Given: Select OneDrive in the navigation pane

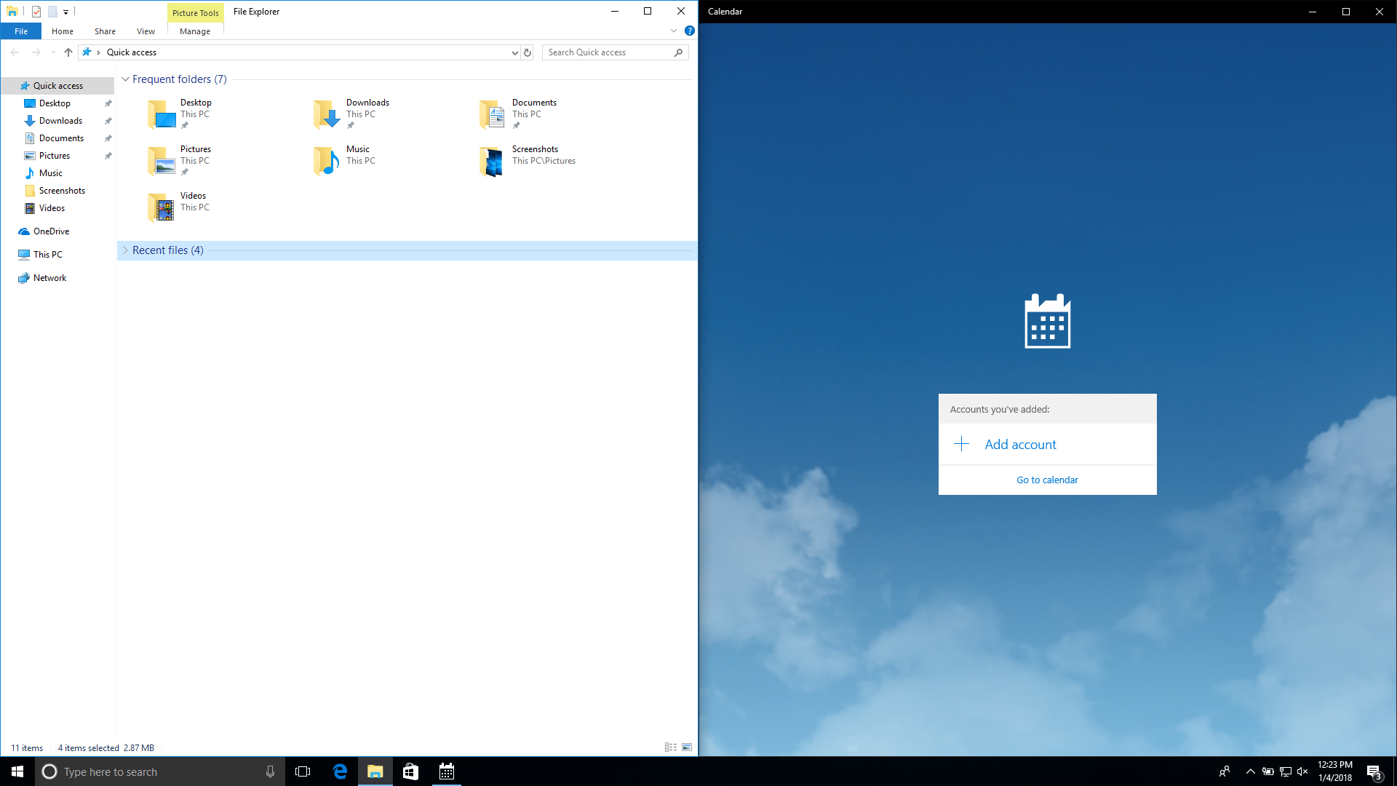Looking at the screenshot, I should 51,231.
